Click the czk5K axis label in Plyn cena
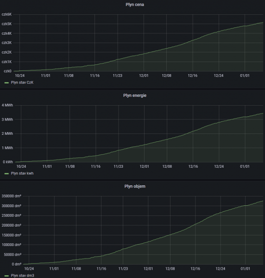The image size is (265, 278). pyautogui.click(x=6, y=24)
